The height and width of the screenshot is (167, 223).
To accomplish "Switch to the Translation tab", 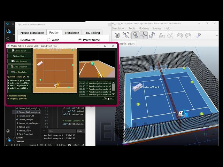I will pyautogui.click(x=72, y=33).
